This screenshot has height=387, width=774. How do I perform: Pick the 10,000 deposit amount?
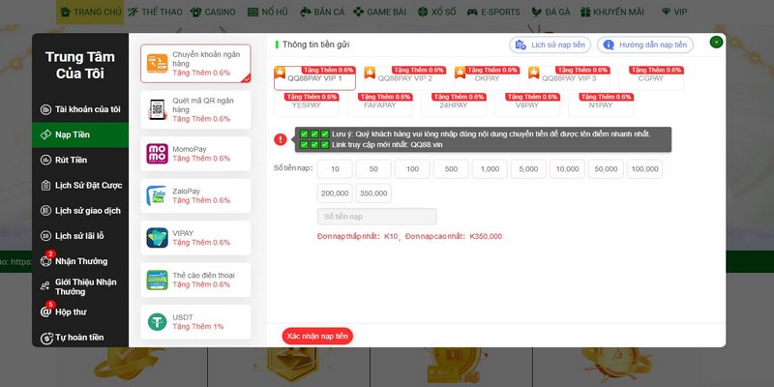pyautogui.click(x=567, y=168)
